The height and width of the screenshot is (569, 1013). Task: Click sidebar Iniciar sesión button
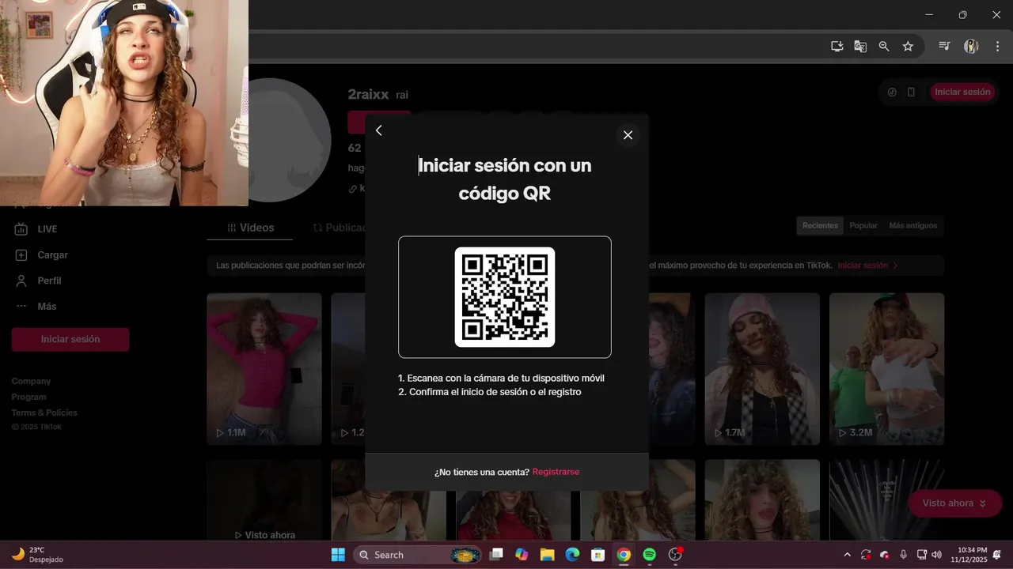coord(70,339)
